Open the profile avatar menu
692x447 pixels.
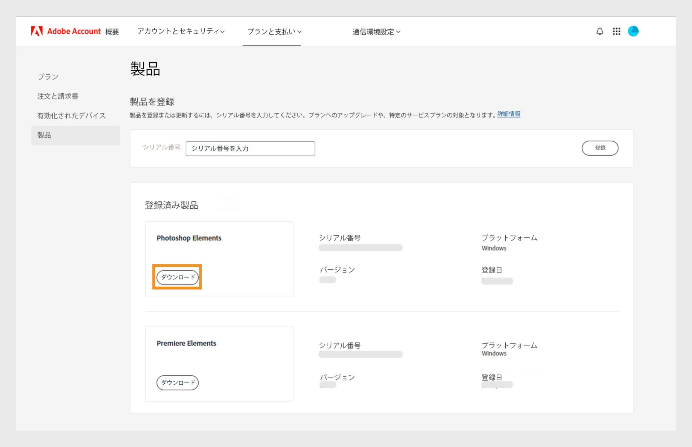tap(633, 31)
